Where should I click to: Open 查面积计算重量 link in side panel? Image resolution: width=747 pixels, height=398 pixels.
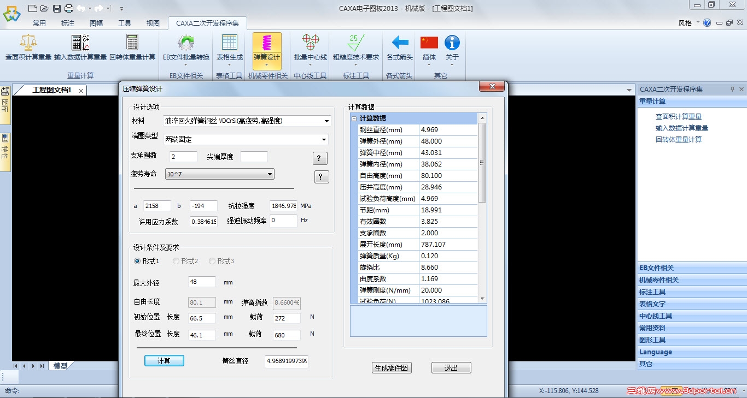[678, 116]
